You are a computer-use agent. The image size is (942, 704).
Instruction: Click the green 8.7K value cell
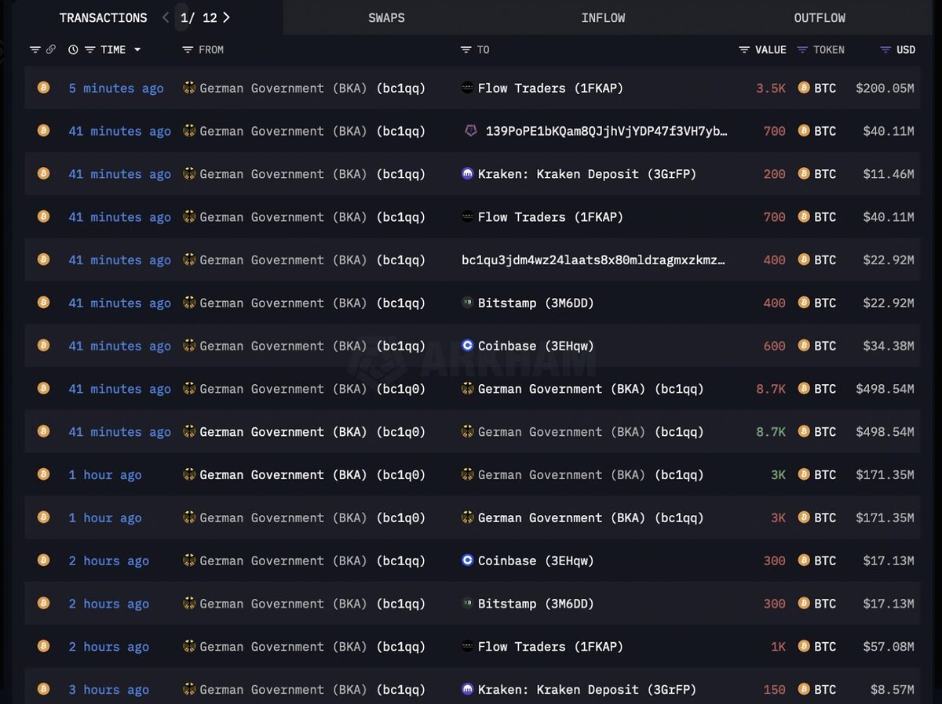pos(771,432)
